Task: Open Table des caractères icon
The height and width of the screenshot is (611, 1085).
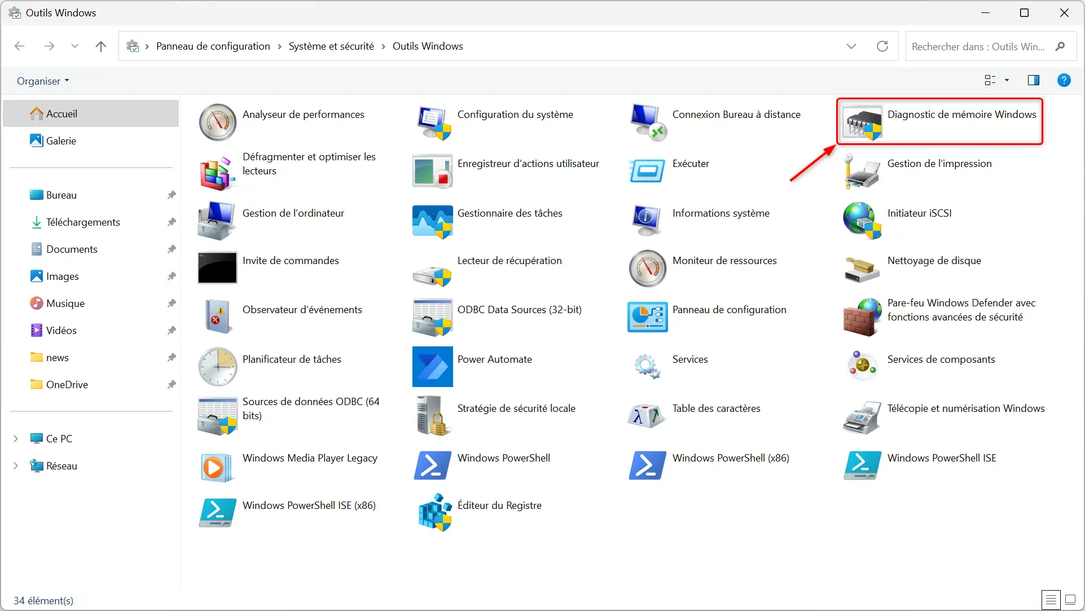Action: tap(647, 416)
